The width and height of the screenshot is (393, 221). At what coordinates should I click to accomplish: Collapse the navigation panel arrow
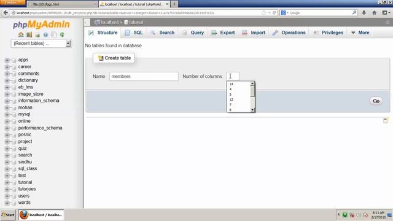(x=86, y=23)
